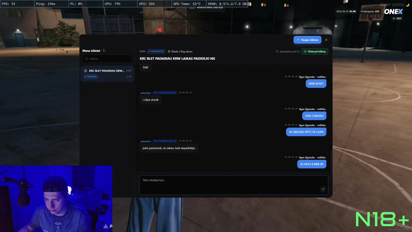Image resolution: width=412 pixels, height=232 pixels.
Task: Click the '#288' ticket number in header
Action: (143, 52)
